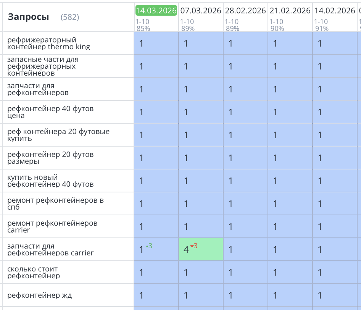
Task: Select the highlighted 14.03.2026 date column header
Action: (x=156, y=11)
